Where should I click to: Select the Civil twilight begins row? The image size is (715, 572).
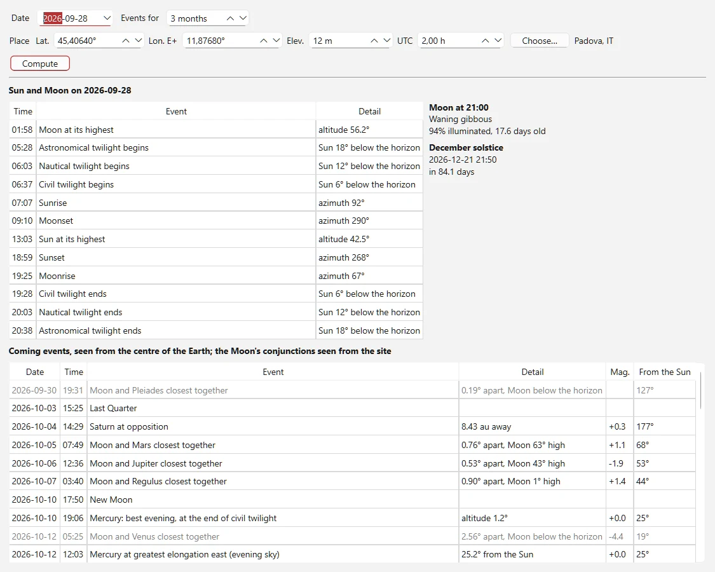coord(216,184)
